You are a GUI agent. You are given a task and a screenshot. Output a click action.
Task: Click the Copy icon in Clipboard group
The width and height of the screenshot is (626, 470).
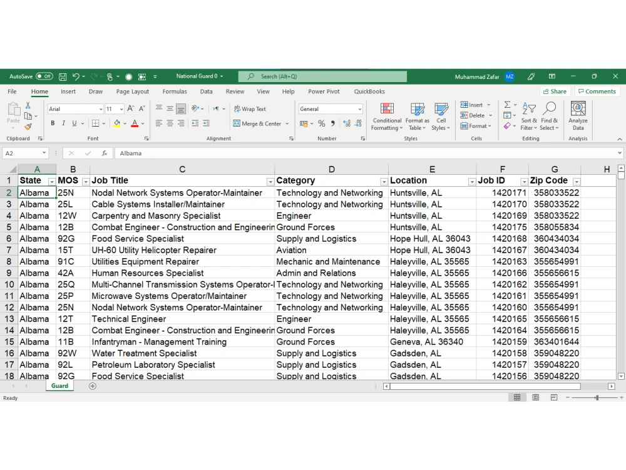(x=28, y=116)
